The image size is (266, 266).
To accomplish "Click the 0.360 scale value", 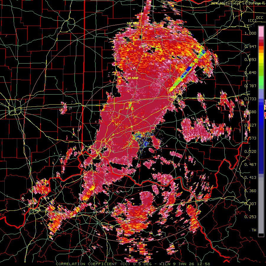I will (x=250, y=191).
